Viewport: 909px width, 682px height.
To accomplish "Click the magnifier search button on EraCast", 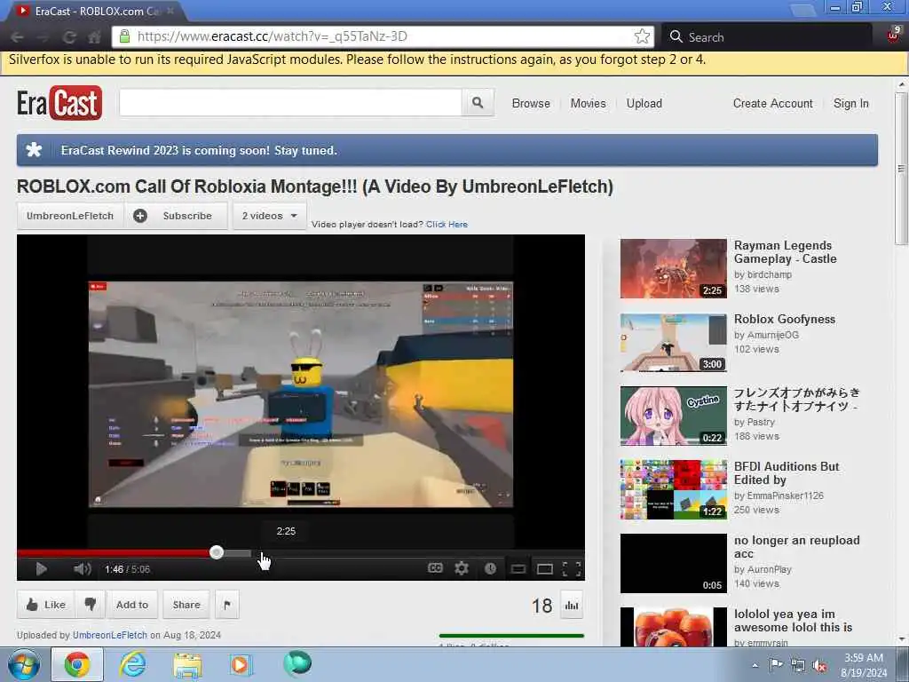I will [478, 103].
